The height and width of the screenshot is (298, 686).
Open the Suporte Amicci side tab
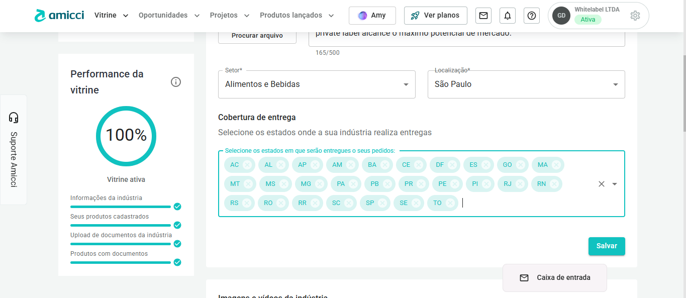(14, 150)
